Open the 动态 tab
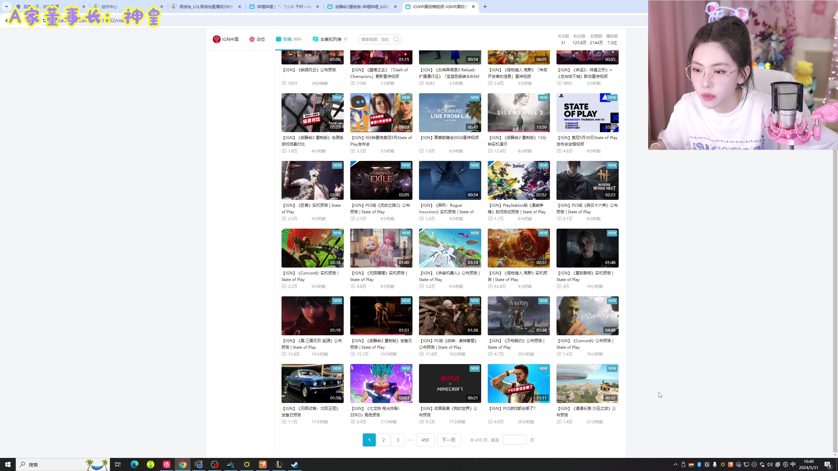Image resolution: width=838 pixels, height=471 pixels. pos(257,39)
